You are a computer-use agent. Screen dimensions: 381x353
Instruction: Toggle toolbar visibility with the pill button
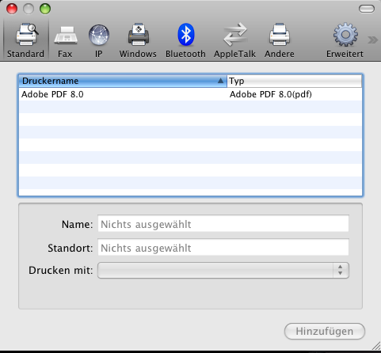367,9
